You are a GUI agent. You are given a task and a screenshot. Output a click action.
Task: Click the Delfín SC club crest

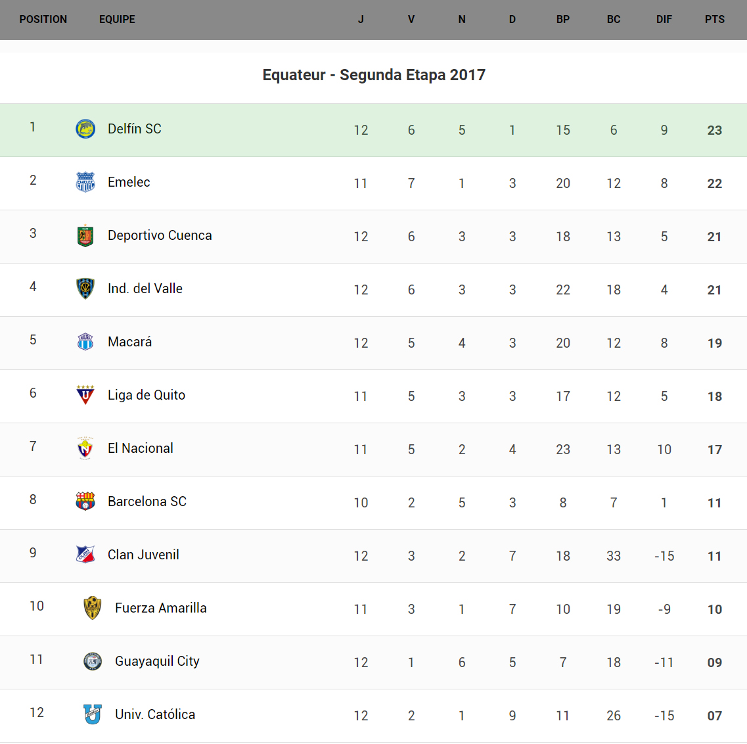point(85,129)
